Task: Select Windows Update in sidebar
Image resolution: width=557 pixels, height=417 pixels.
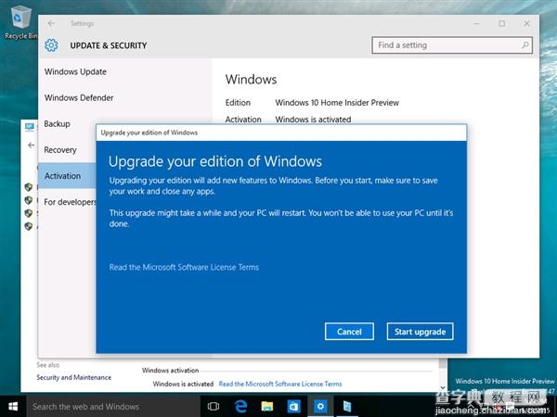Action: click(x=124, y=71)
